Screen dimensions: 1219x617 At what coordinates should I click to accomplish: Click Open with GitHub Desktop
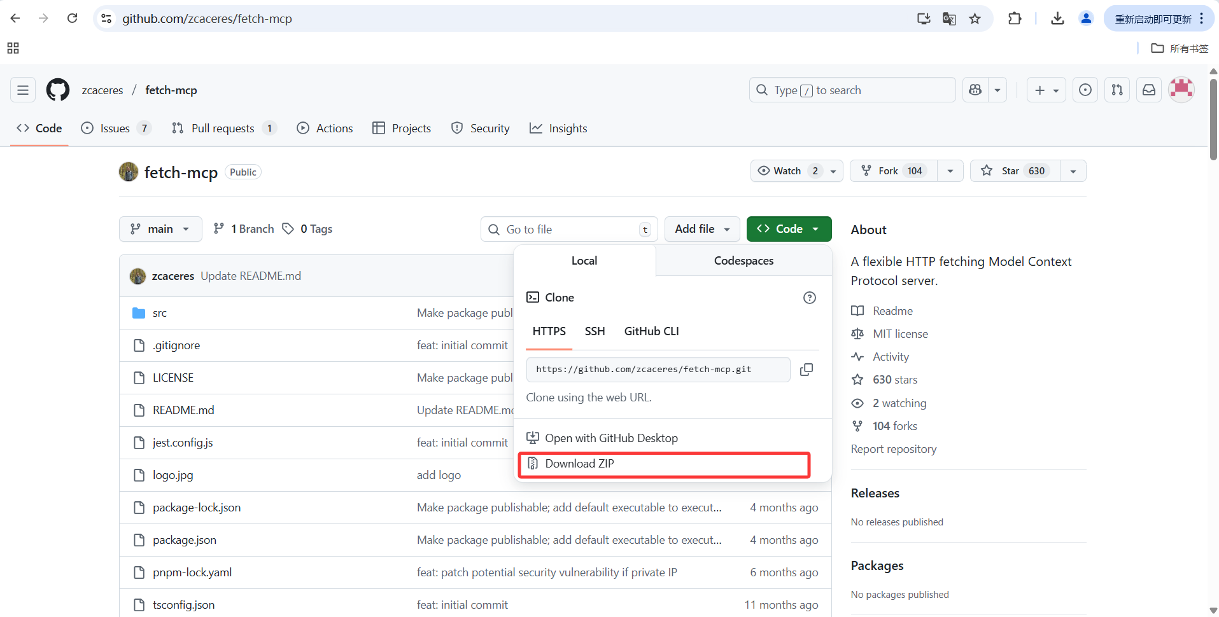point(602,438)
